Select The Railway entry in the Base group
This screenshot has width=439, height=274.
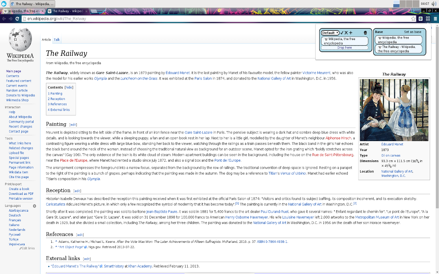(x=398, y=49)
